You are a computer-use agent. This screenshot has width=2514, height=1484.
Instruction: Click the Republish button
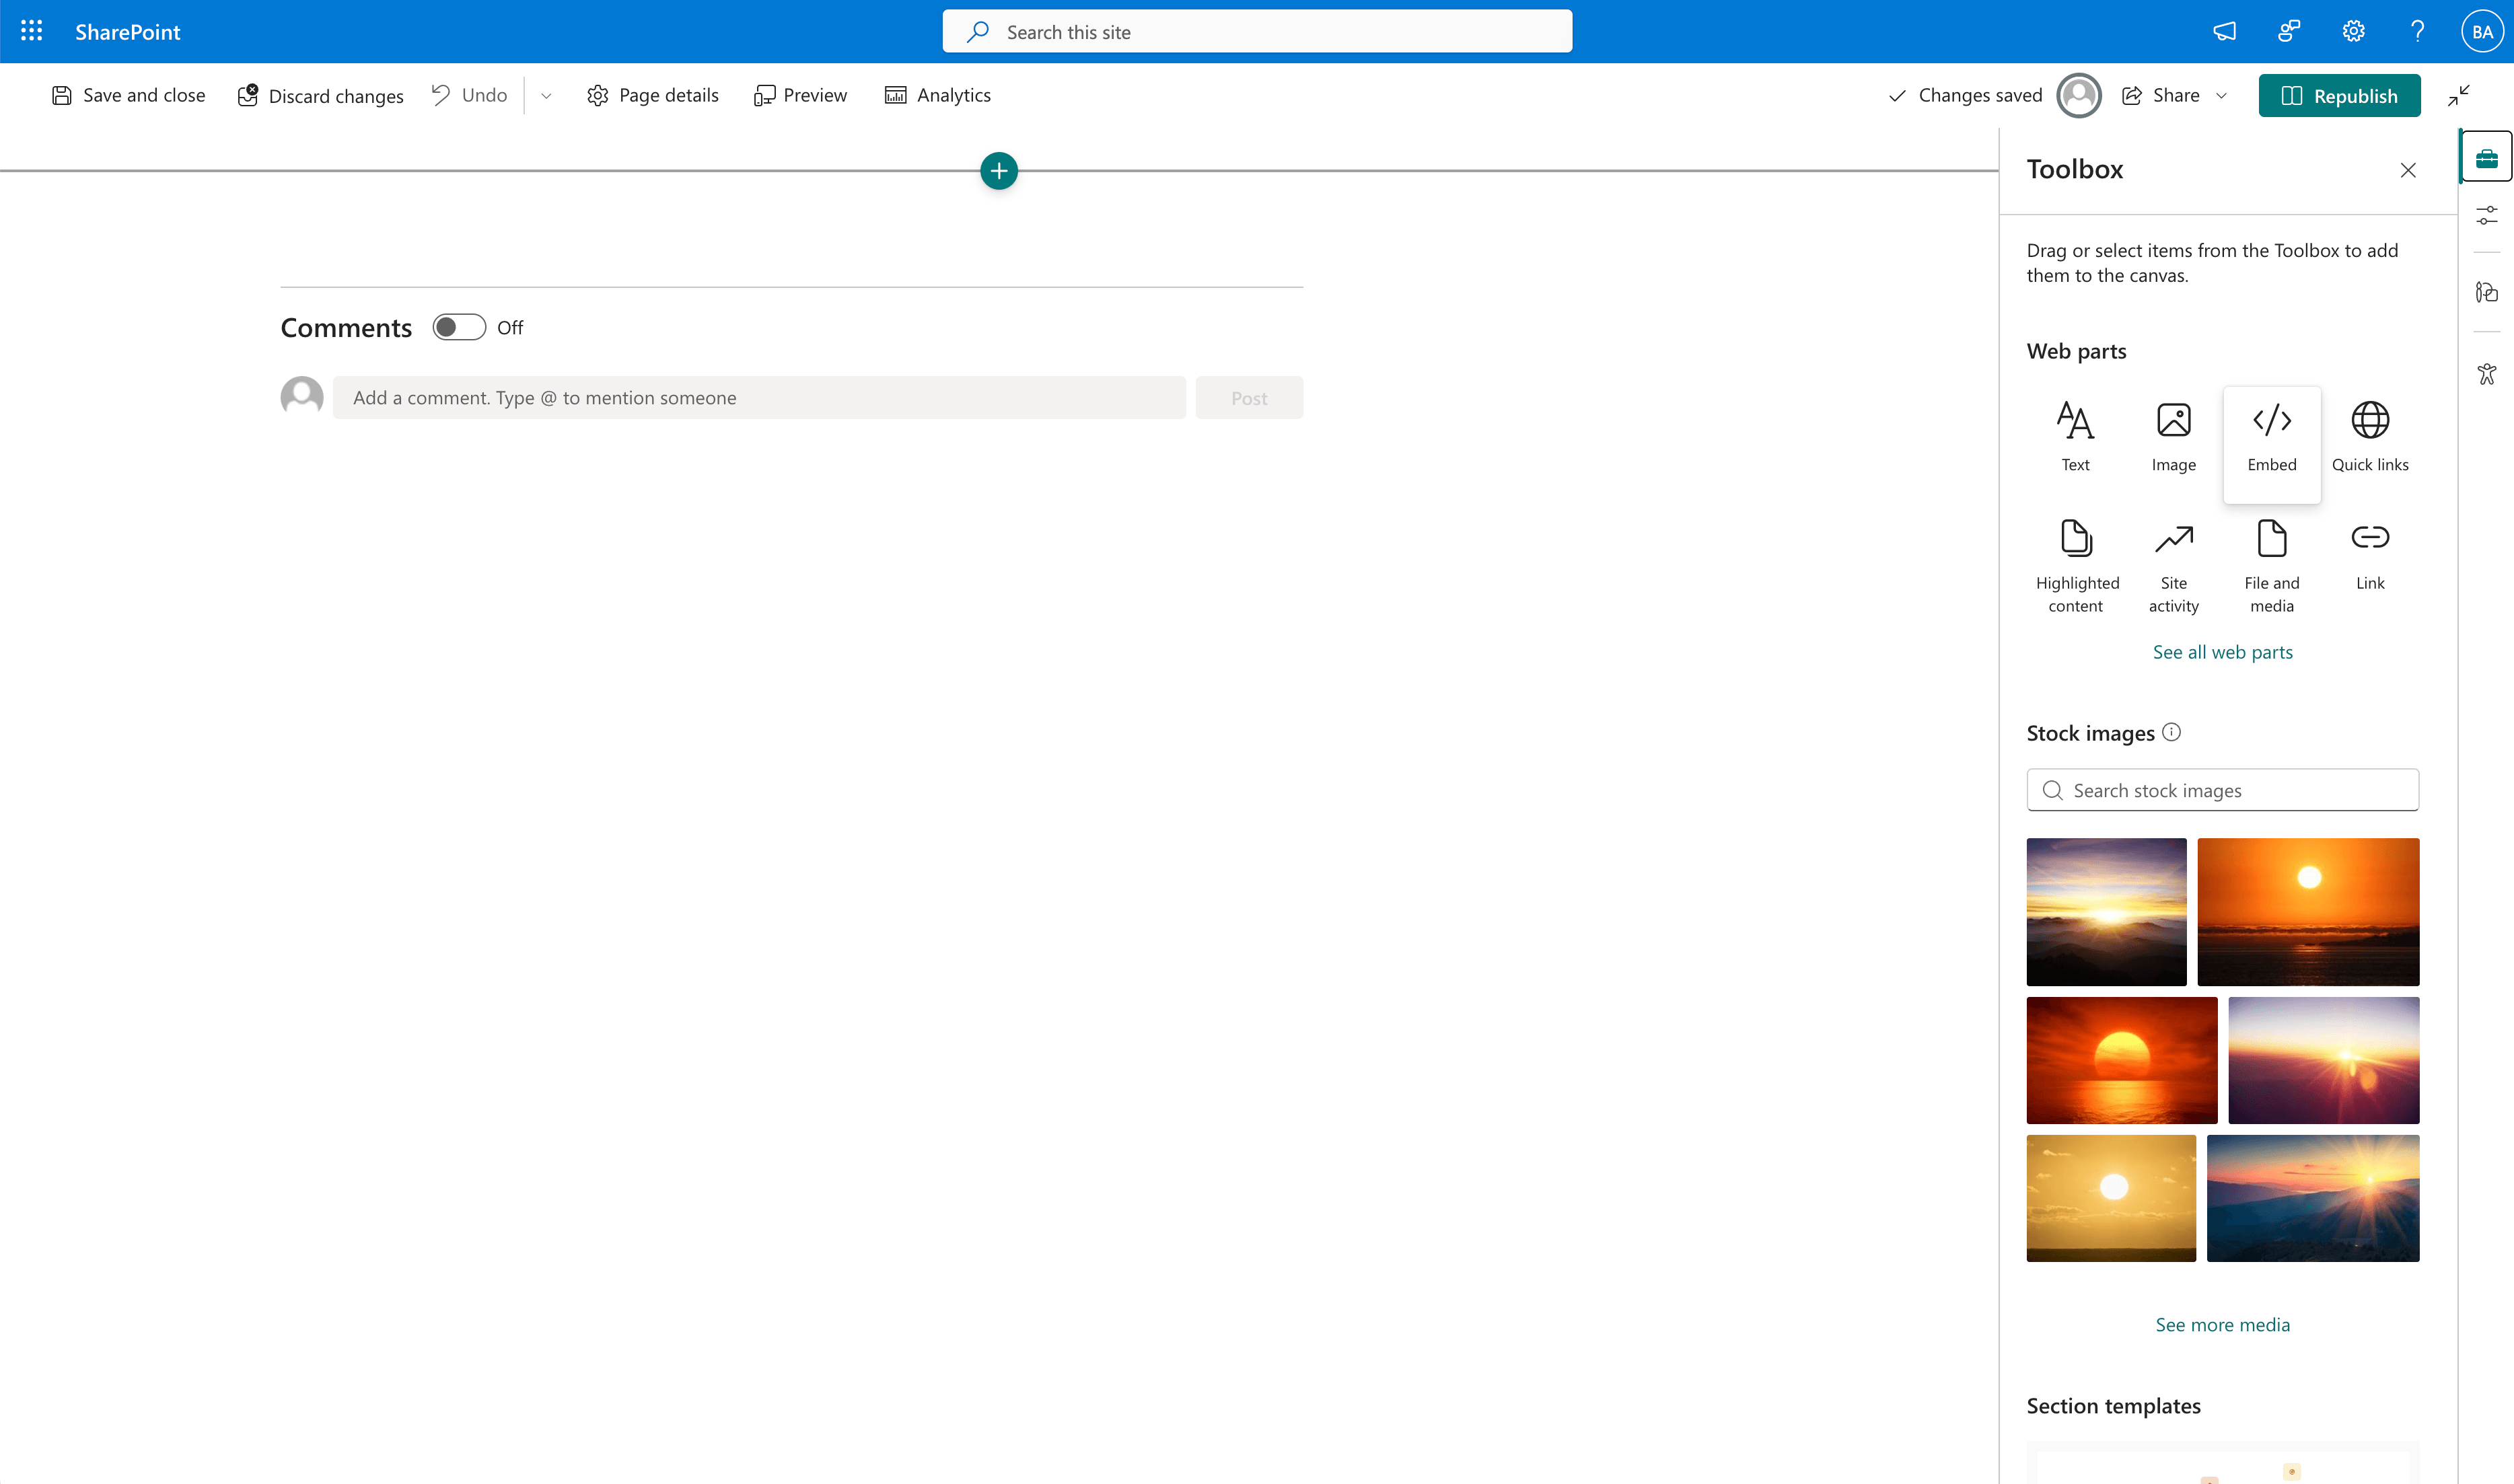(x=2339, y=95)
